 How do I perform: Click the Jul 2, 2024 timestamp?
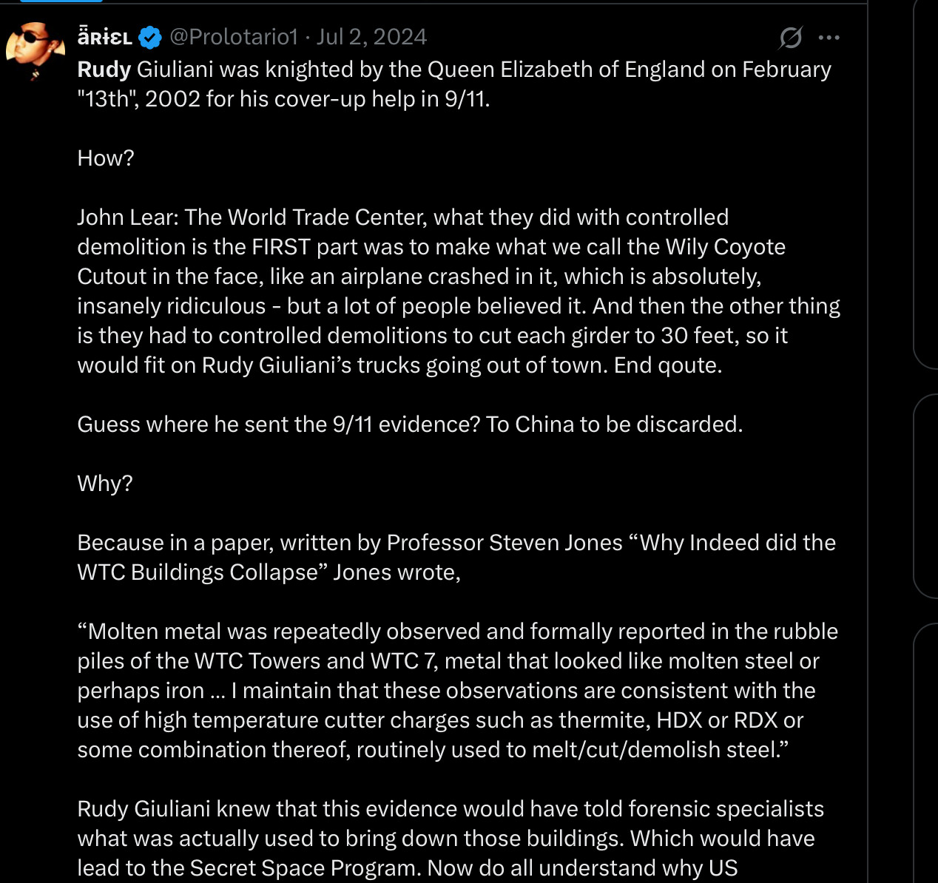point(372,37)
